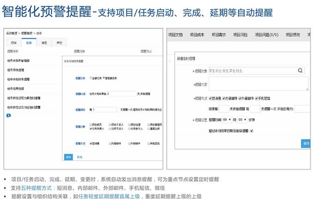This screenshot has height=203, width=314.
Task: Open the minute dropdown showing 00
Action: click(x=243, y=120)
